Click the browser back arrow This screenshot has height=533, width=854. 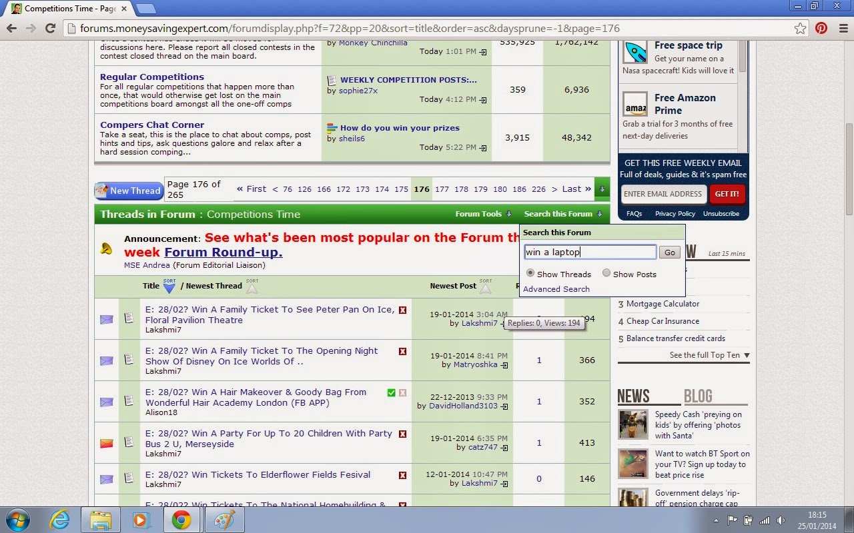[11, 28]
